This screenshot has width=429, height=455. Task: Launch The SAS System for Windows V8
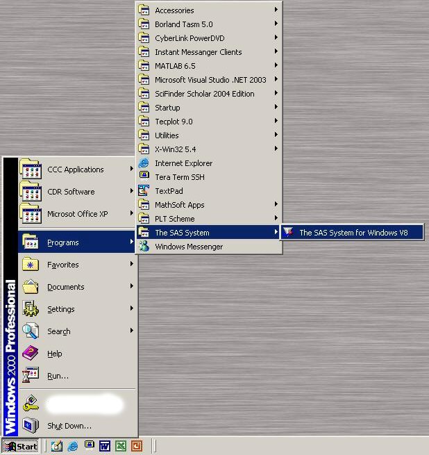(x=352, y=233)
